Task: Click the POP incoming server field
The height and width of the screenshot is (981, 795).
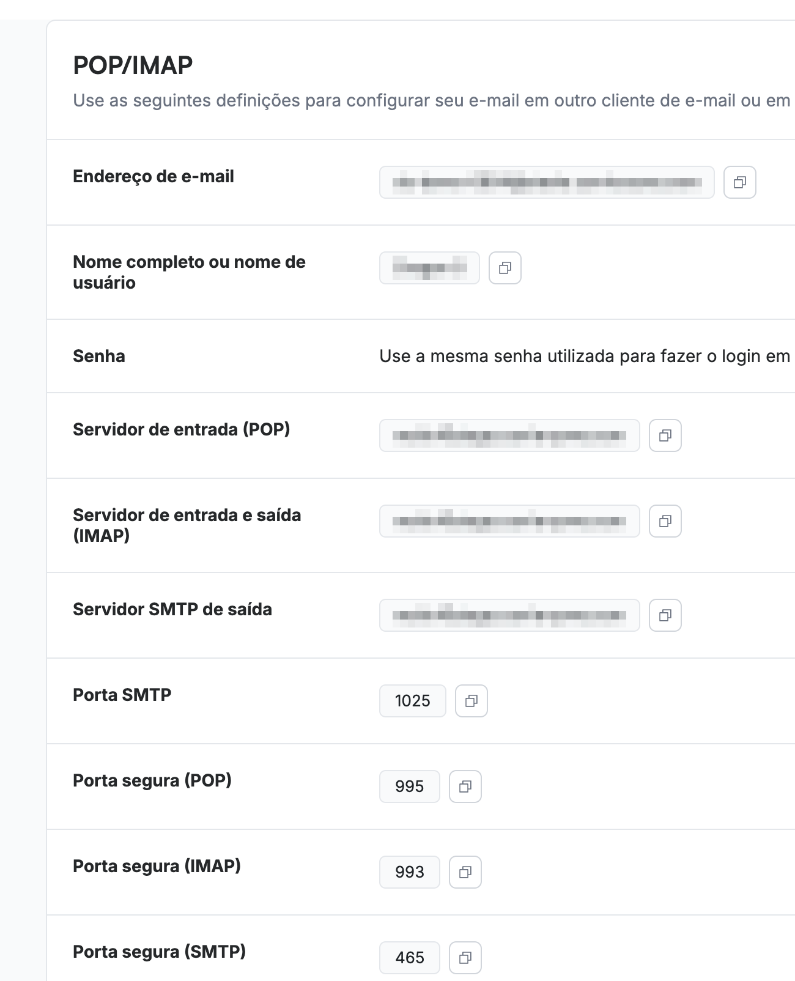Action: (509, 435)
